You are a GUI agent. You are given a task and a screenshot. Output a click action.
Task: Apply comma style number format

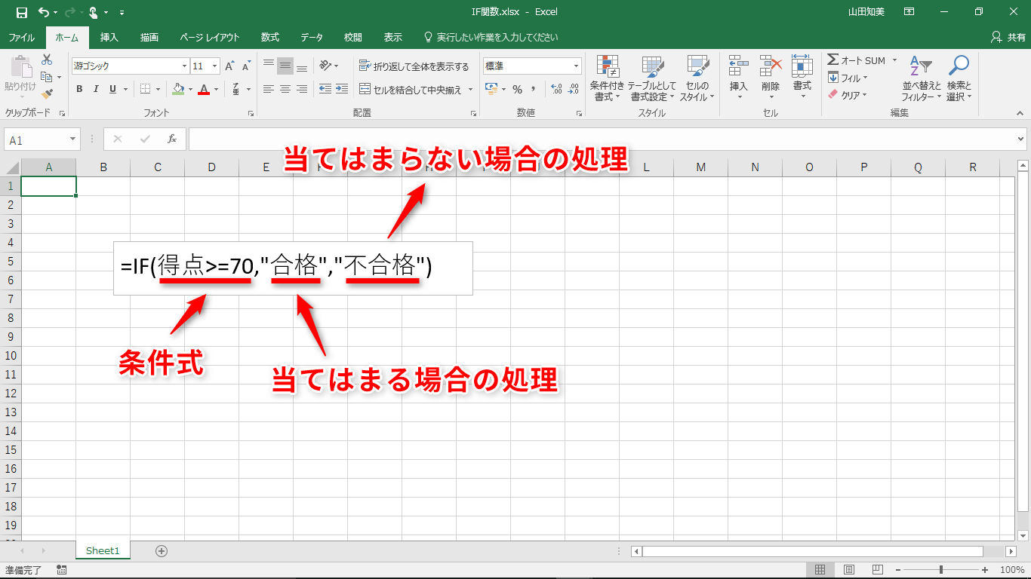[534, 89]
